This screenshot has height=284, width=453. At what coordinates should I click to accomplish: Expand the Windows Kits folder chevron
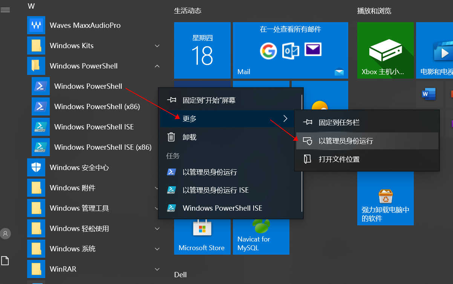point(157,46)
